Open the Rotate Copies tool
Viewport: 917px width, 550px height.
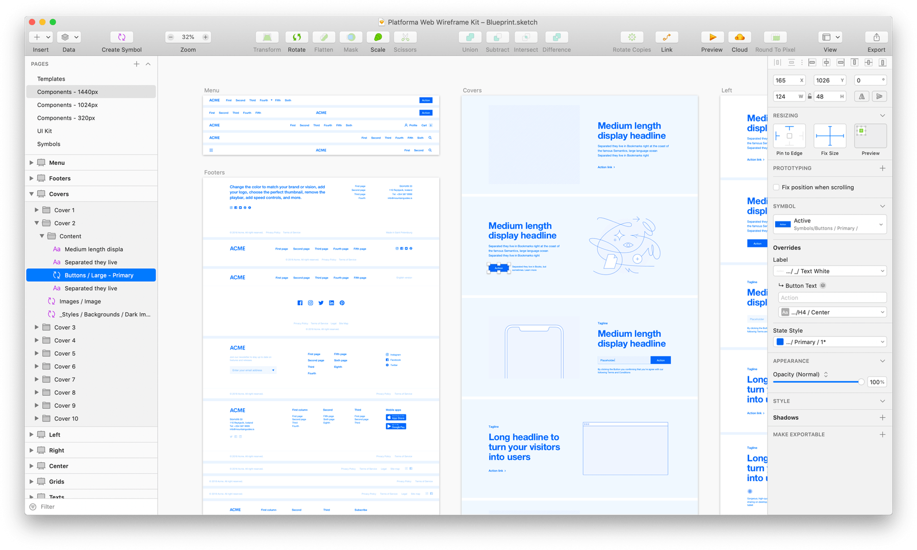(631, 37)
